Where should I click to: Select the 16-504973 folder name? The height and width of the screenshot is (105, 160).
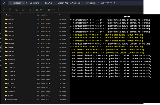point(11,84)
